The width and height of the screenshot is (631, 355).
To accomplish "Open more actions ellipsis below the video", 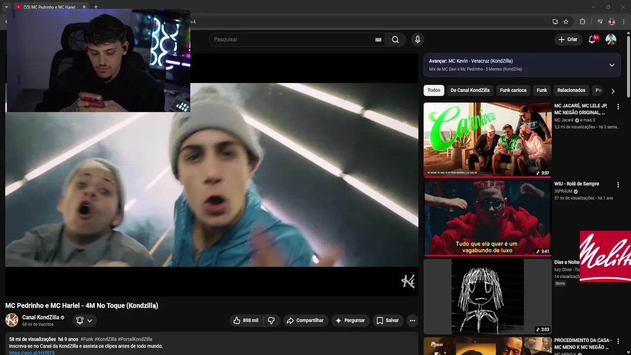I will 412,320.
